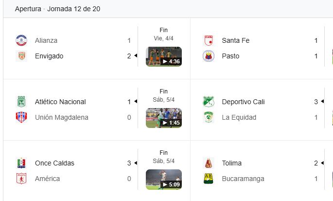Click the Envigado team crest
333x201 pixels.
click(x=21, y=56)
